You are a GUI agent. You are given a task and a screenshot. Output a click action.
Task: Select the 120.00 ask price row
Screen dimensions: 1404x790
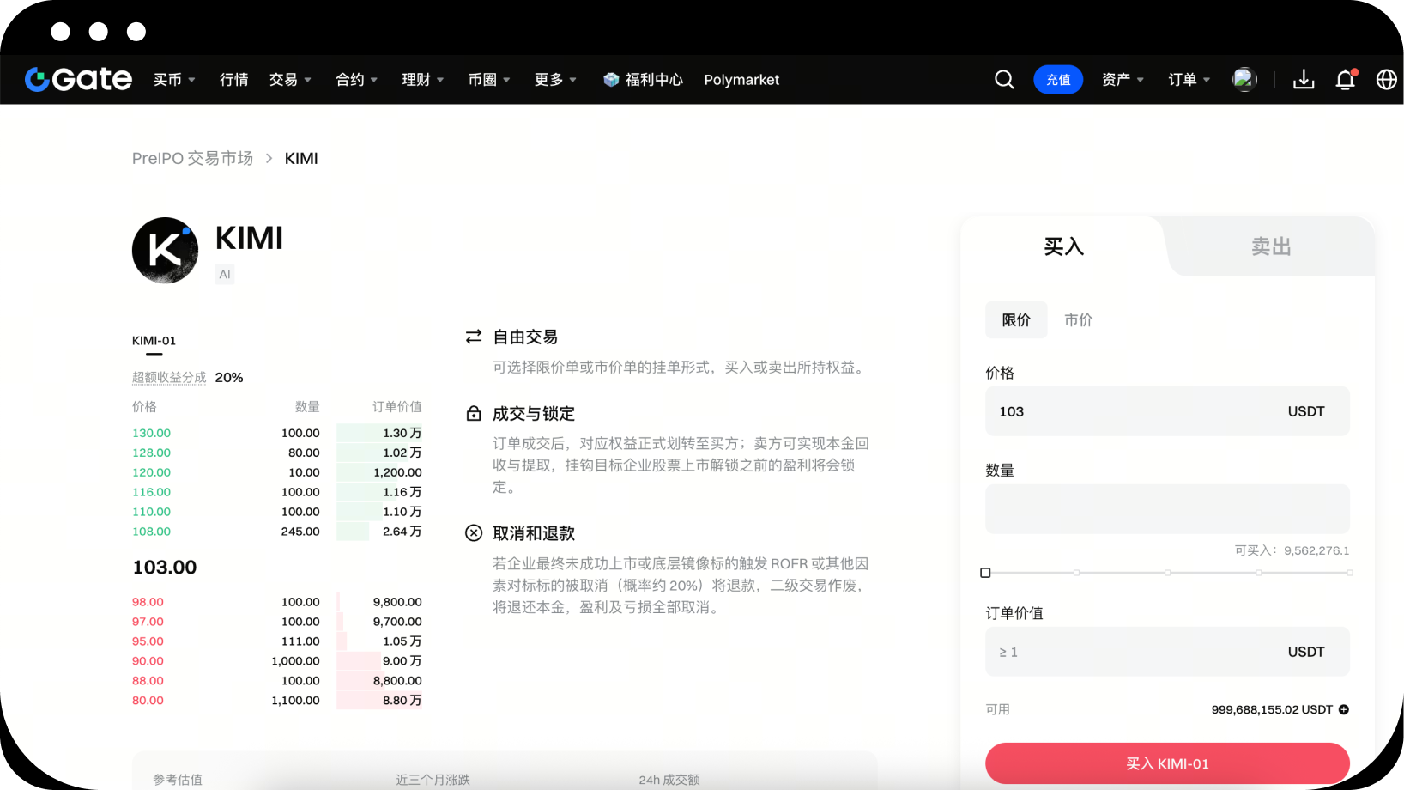277,472
